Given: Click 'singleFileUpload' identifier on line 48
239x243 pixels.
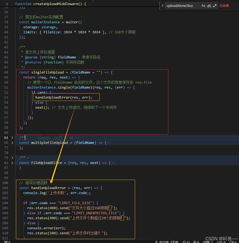Looking at the screenshot, I should click(48, 72).
